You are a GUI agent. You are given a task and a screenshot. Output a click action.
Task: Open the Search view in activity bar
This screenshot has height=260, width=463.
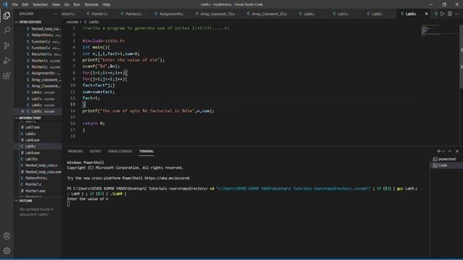[x=7, y=30]
